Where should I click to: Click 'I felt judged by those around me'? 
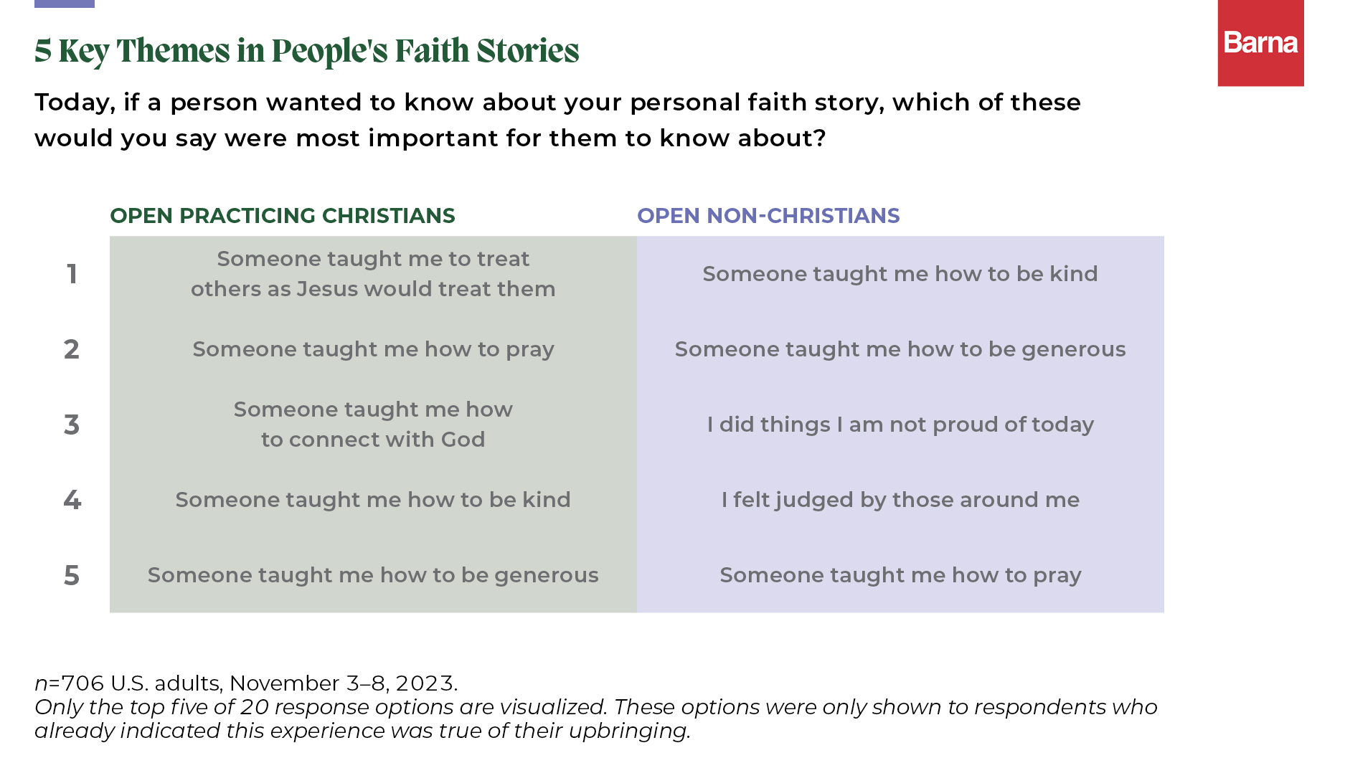click(900, 500)
